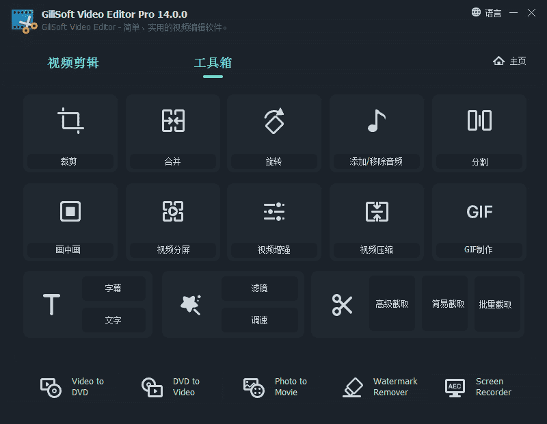Choose 高级截取 advanced cutter
Viewport: 547px width, 424px height.
[x=392, y=304]
